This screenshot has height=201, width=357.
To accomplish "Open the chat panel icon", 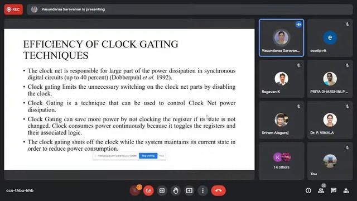I will (334, 190).
